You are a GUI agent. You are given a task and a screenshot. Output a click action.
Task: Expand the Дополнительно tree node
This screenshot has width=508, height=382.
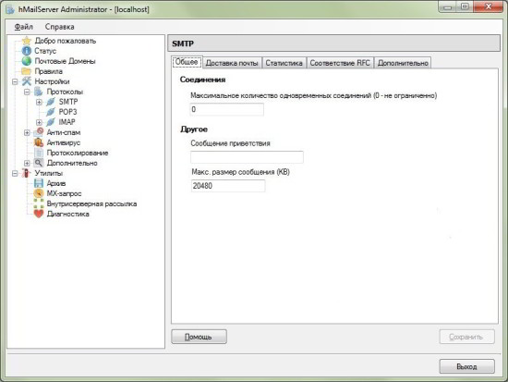pos(27,163)
